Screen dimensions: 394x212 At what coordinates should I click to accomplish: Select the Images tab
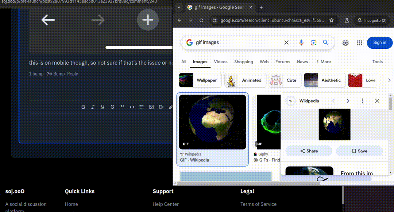click(x=200, y=62)
